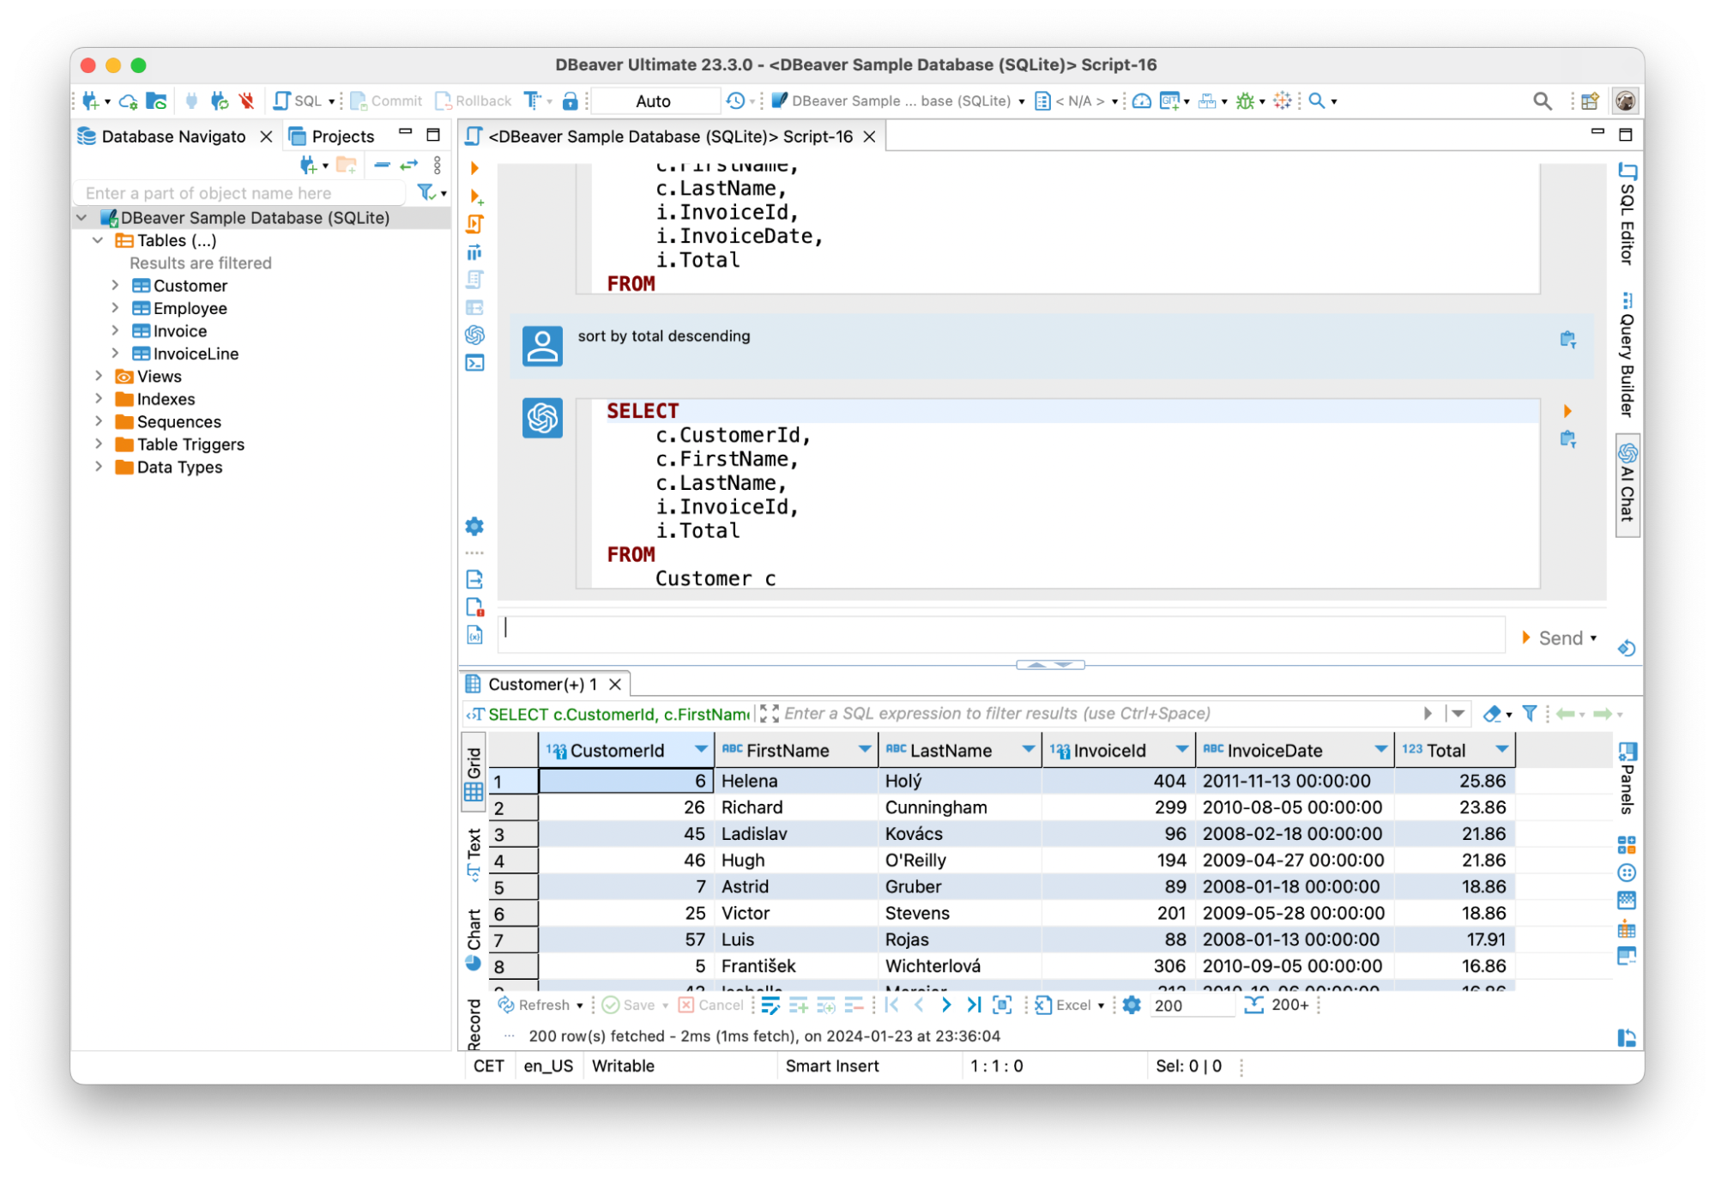Open the Query Builder tab on right edge
The width and height of the screenshot is (1715, 1178).
[x=1626, y=353]
